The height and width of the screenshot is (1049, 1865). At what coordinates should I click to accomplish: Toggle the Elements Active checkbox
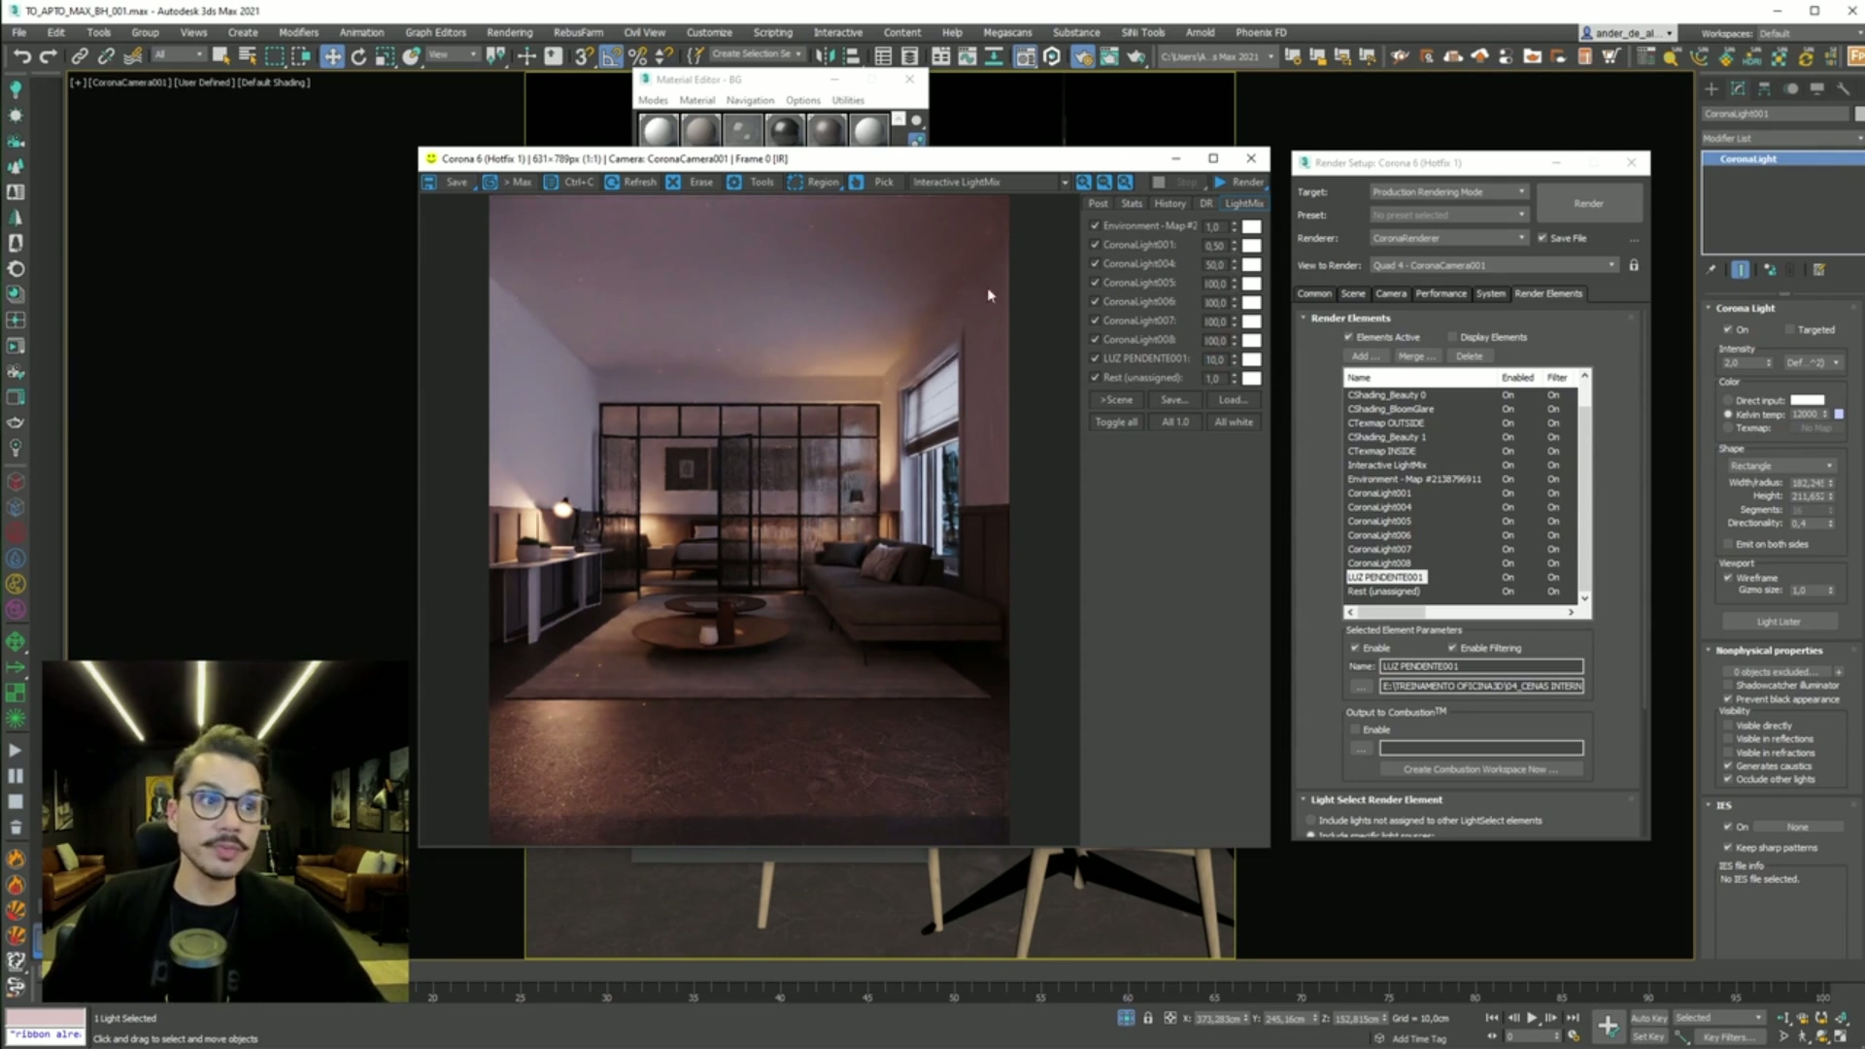(x=1348, y=337)
